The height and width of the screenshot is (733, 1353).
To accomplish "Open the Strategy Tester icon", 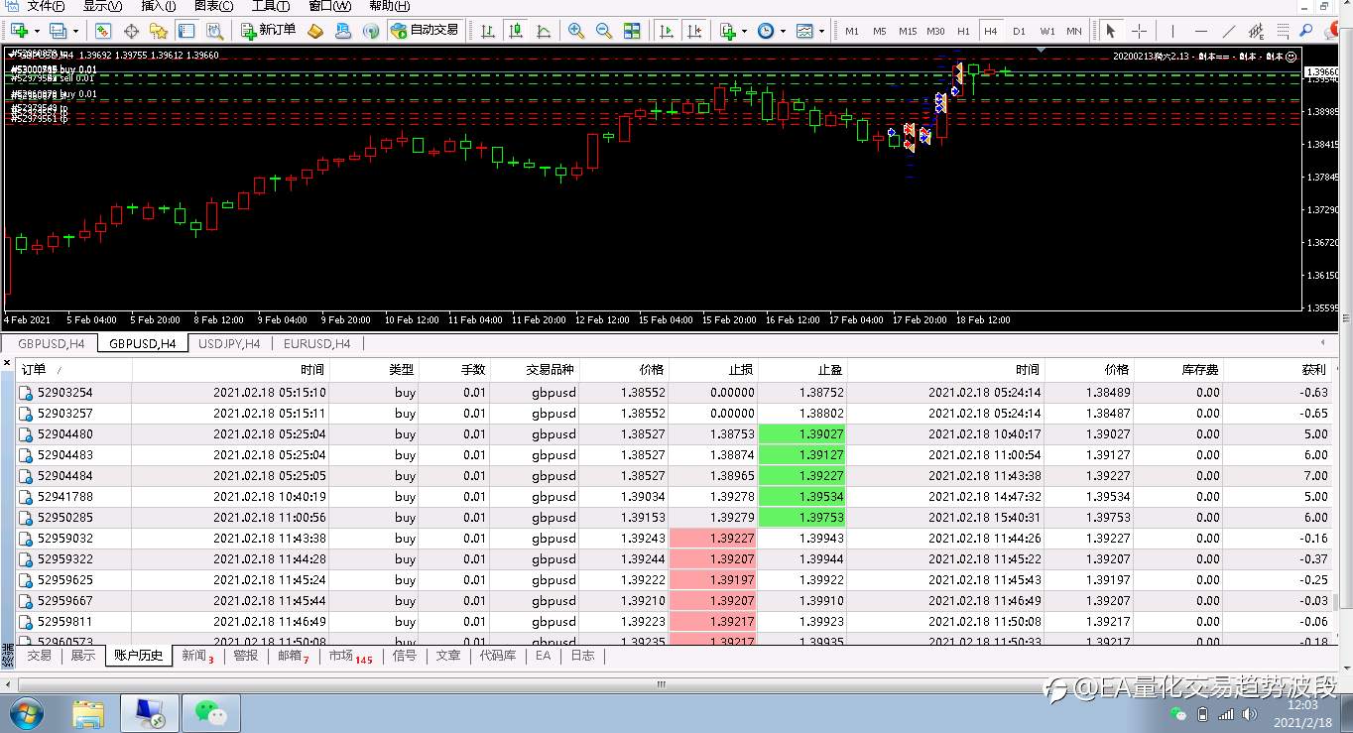I will tap(213, 31).
